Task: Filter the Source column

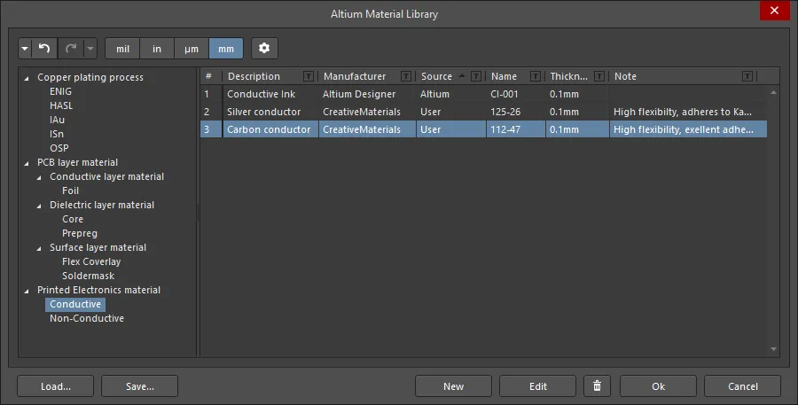Action: point(476,76)
